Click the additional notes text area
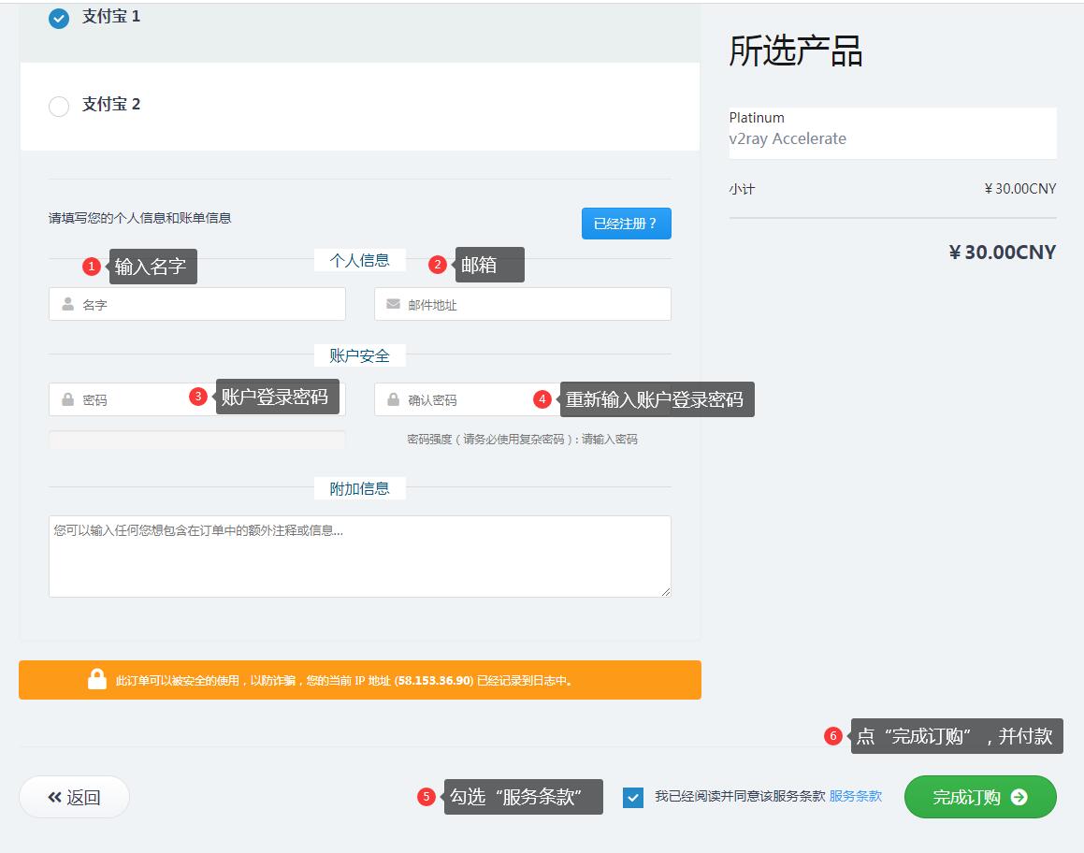Image resolution: width=1084 pixels, height=853 pixels. pyautogui.click(x=359, y=556)
